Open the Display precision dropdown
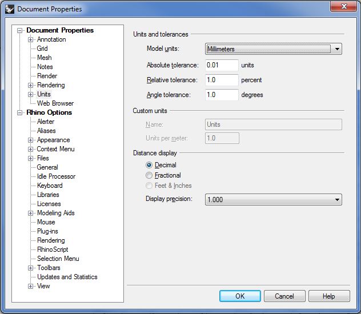The height and width of the screenshot is (314, 361). pyautogui.click(x=273, y=199)
